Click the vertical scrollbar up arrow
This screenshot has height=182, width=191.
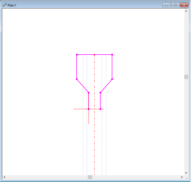tap(186, 11)
